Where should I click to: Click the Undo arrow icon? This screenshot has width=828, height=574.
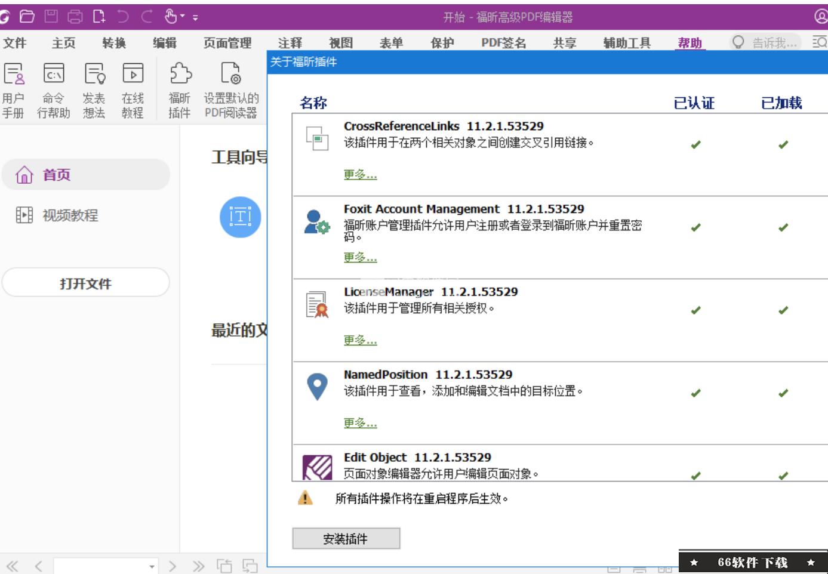click(123, 17)
